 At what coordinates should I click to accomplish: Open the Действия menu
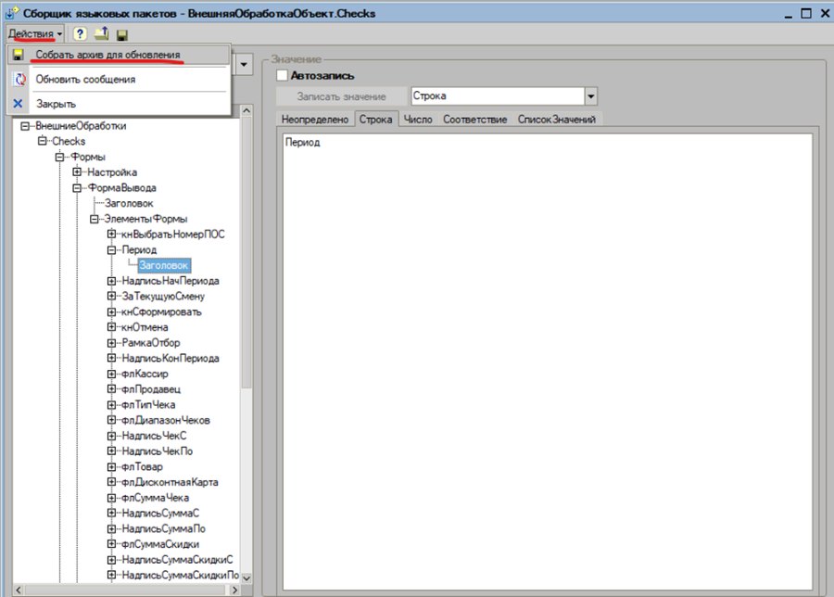tap(35, 33)
